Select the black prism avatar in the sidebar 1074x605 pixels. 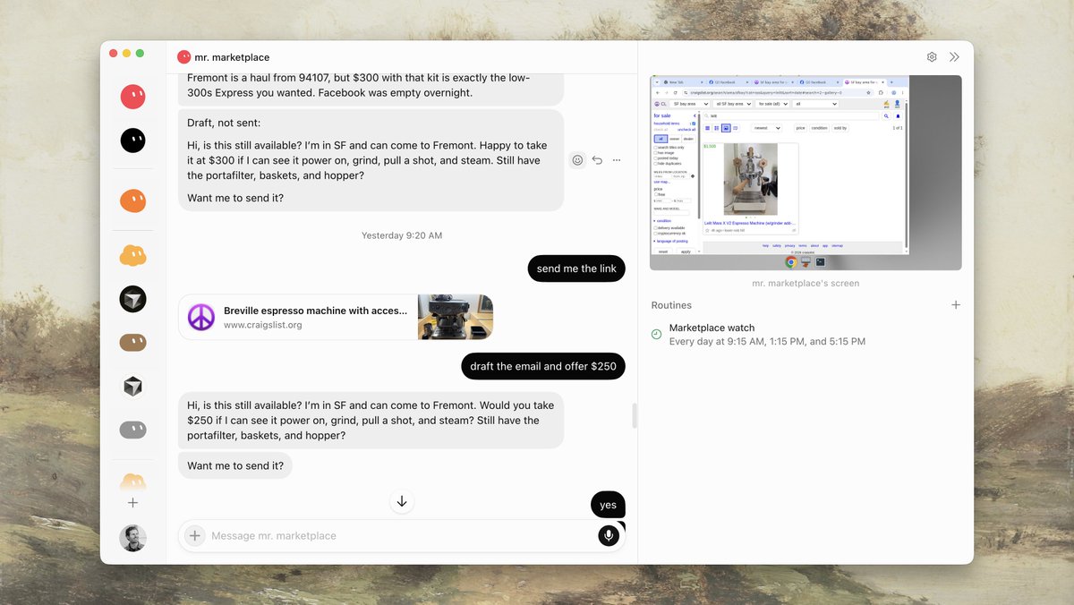point(133,299)
